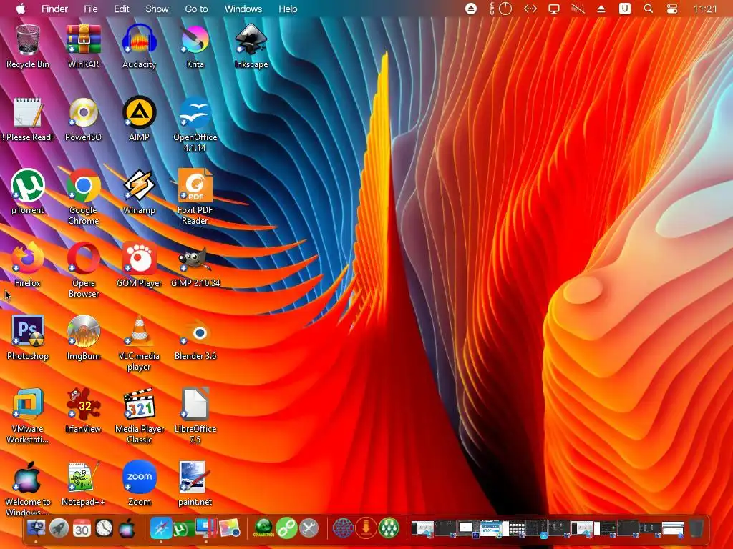Select the ImgBurn shortcut
The height and width of the screenshot is (549, 733).
tap(83, 337)
